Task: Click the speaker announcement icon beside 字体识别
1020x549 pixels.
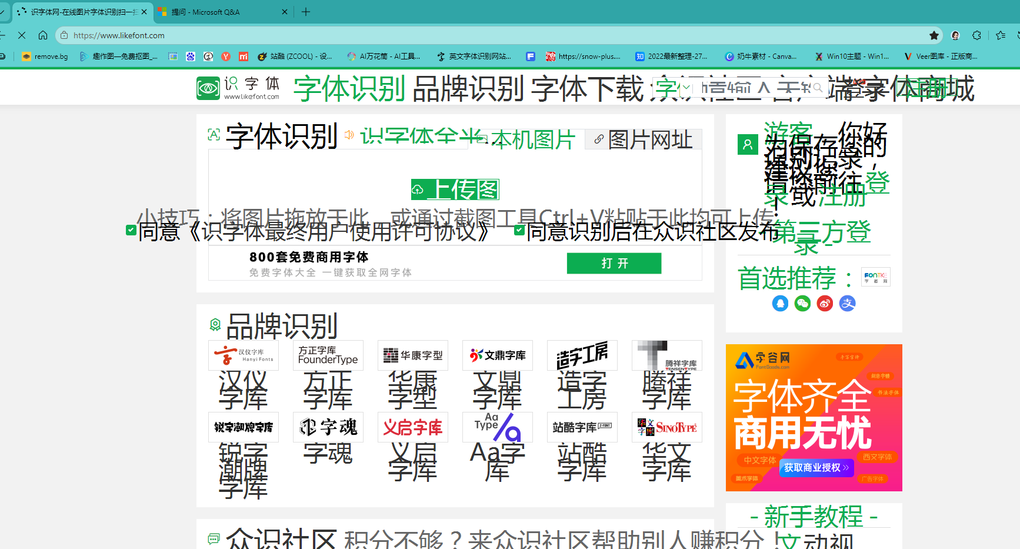Action: [349, 135]
